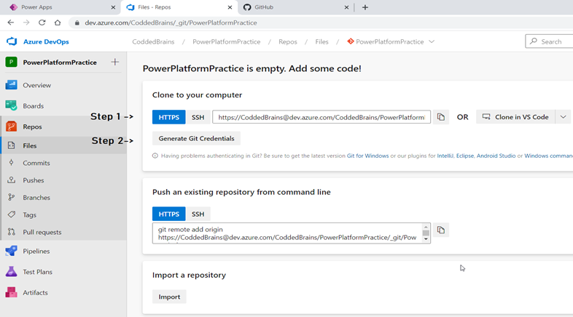
Task: Click the browser home icon
Action: coord(58,23)
